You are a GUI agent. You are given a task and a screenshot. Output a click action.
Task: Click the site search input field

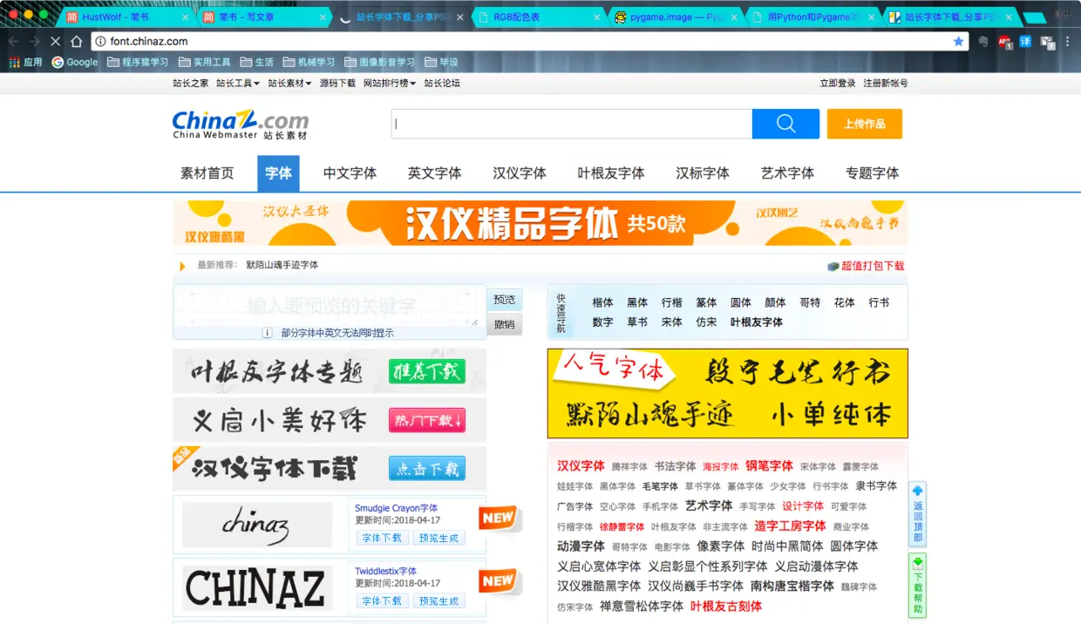(x=572, y=124)
